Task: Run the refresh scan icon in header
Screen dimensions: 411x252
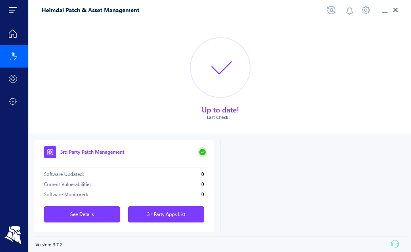Action: [331, 10]
